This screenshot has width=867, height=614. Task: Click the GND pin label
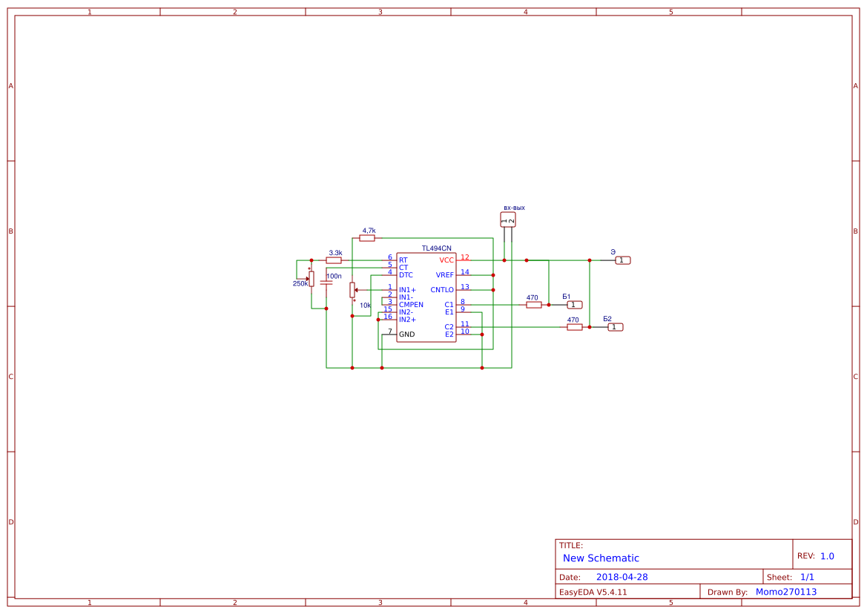pos(407,334)
